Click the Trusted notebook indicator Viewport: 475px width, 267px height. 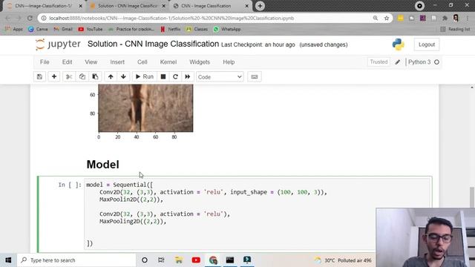click(379, 62)
